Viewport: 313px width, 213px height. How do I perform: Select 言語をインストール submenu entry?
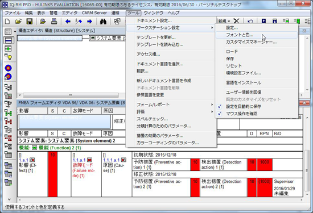(257, 83)
